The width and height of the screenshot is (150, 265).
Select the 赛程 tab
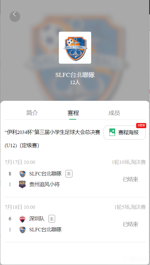coord(73,113)
